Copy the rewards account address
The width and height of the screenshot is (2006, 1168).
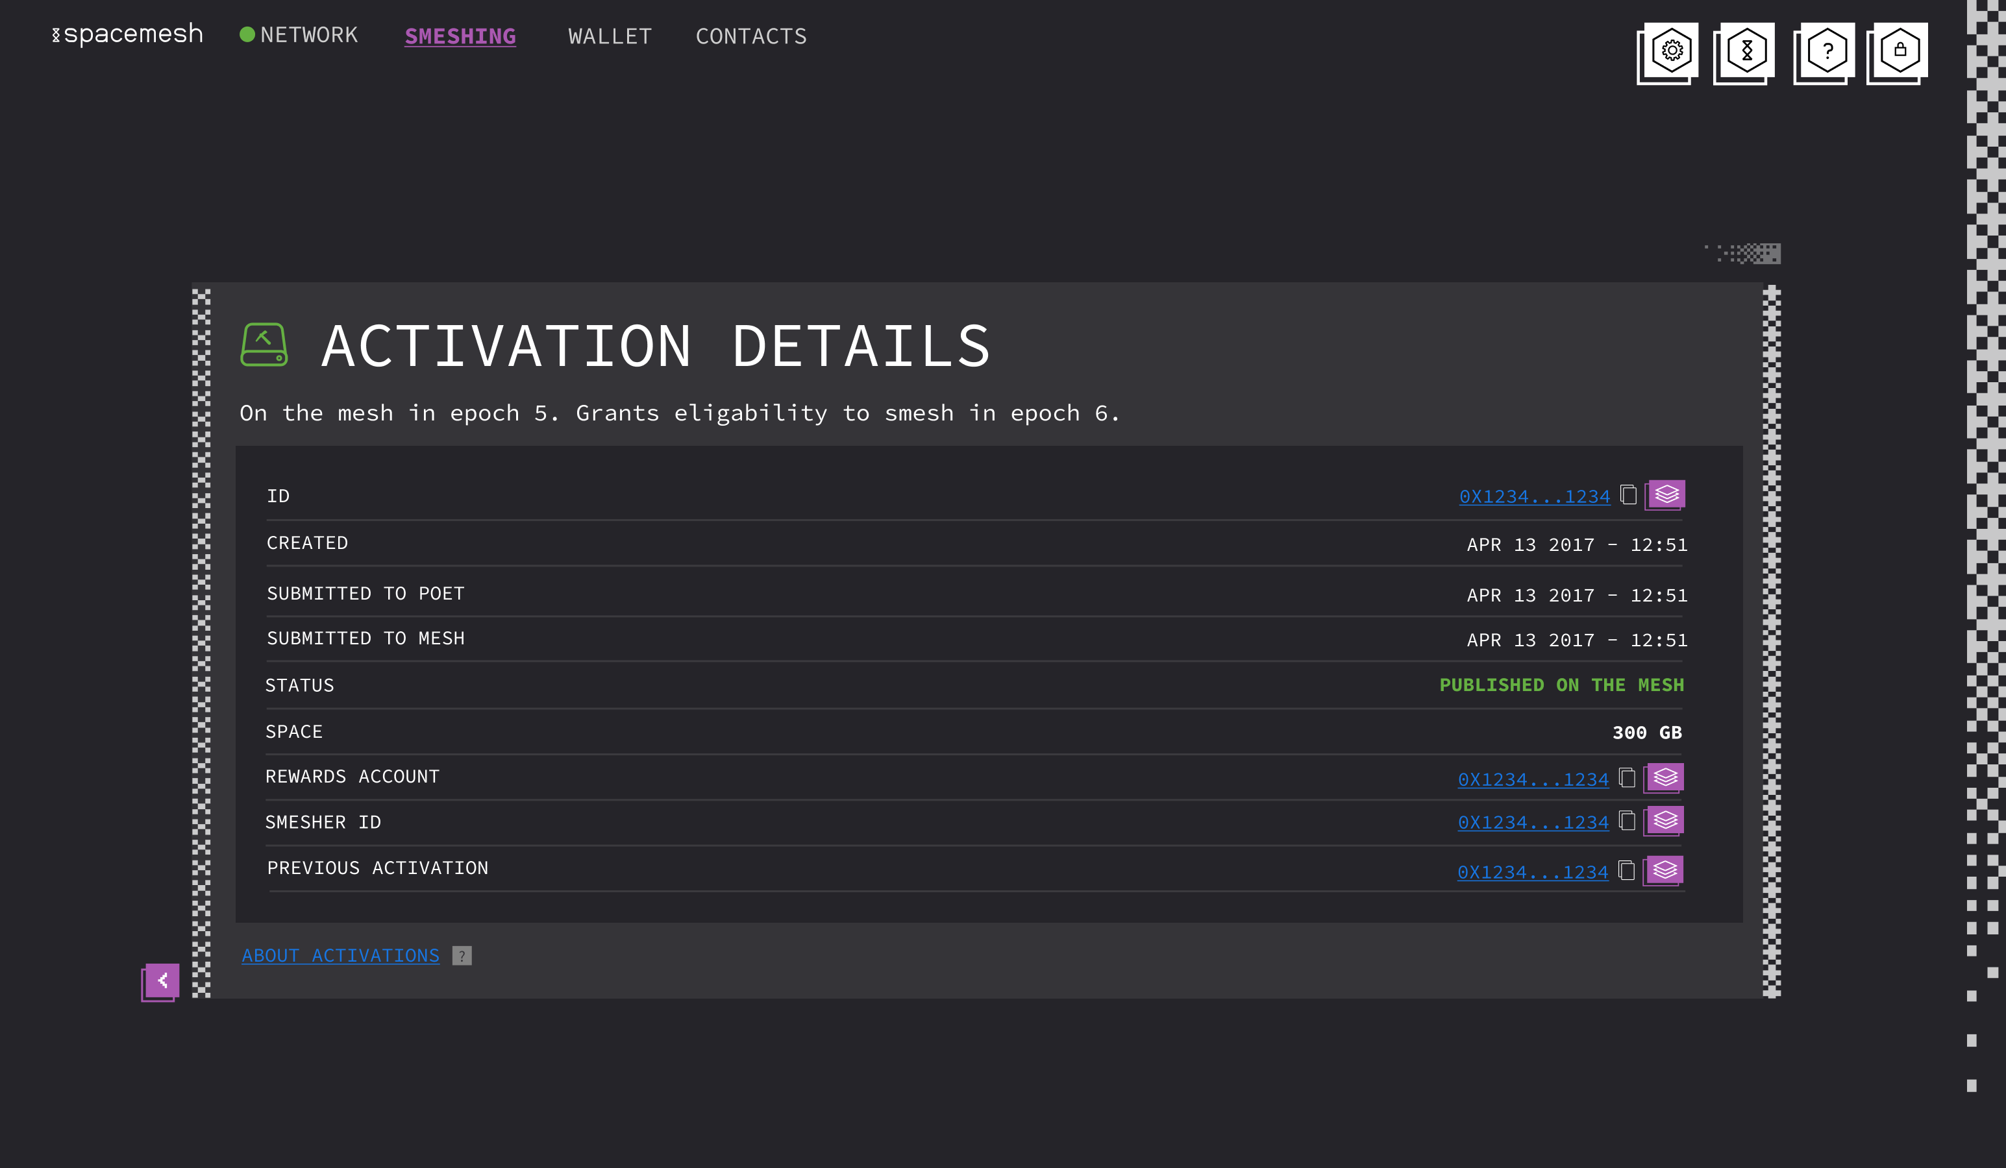1627,778
